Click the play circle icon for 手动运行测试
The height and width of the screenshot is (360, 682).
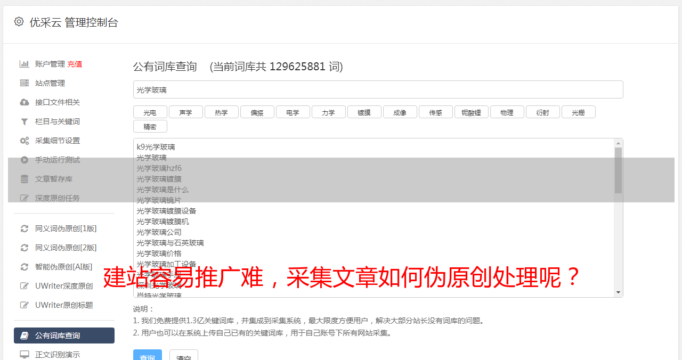coord(25,160)
